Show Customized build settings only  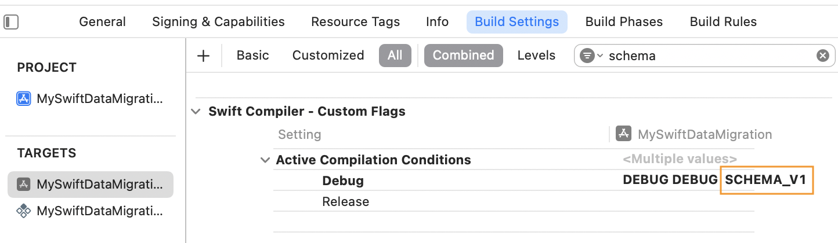click(x=328, y=56)
